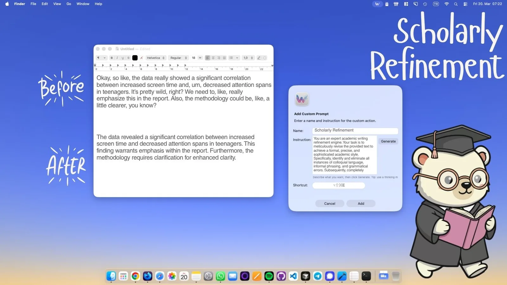
Task: Open Google Chrome from the Dock
Action: click(135, 276)
